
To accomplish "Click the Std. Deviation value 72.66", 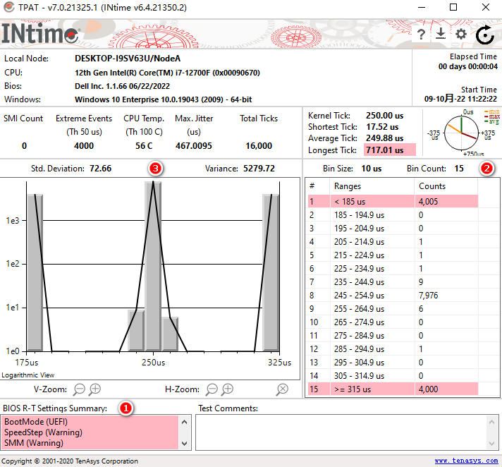I will coord(101,168).
